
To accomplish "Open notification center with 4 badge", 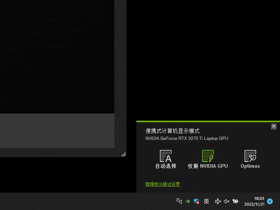I will pyautogui.click(x=270, y=201).
